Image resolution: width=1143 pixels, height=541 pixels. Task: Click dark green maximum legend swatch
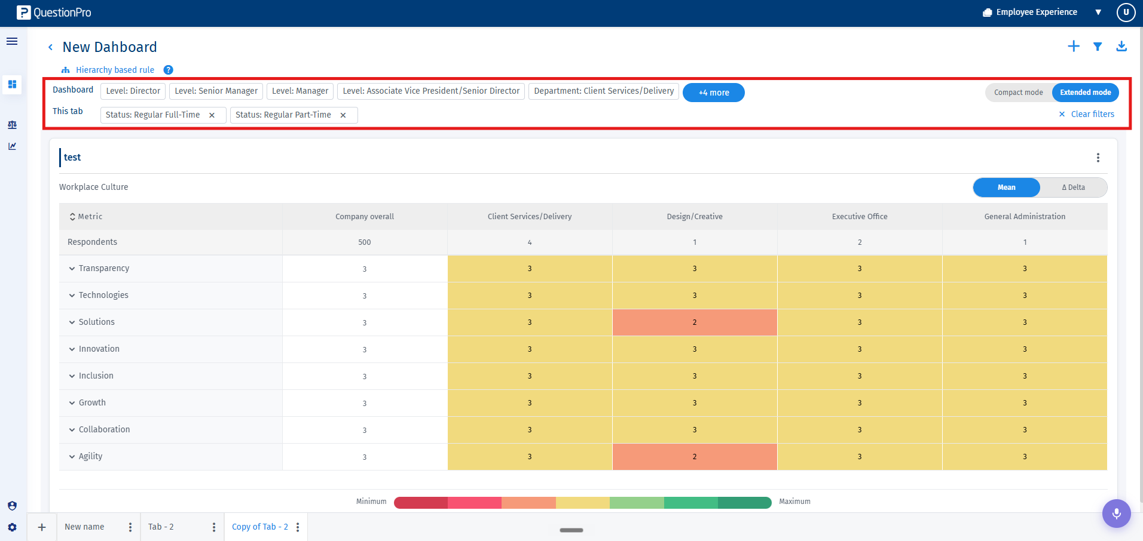click(x=745, y=503)
